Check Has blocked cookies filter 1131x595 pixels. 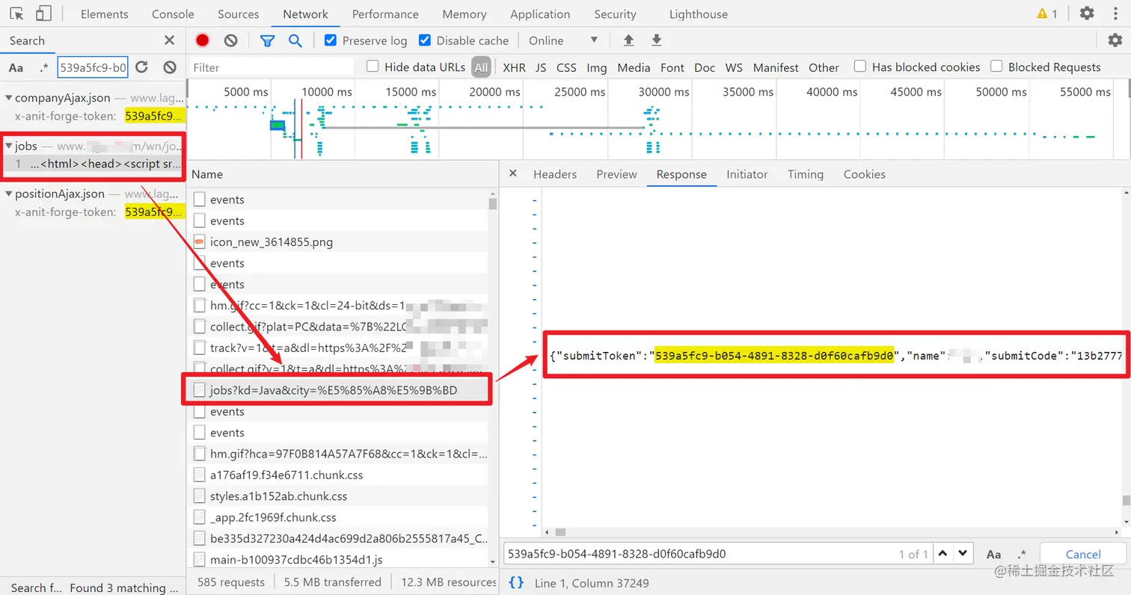coord(860,67)
